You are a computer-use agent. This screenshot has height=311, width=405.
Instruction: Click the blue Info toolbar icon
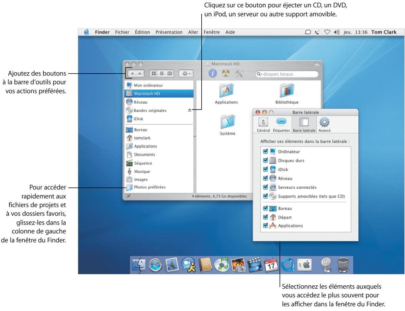[x=213, y=74]
